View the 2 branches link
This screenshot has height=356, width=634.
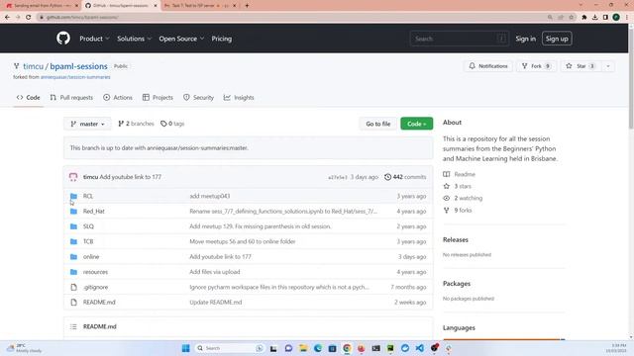(x=136, y=124)
